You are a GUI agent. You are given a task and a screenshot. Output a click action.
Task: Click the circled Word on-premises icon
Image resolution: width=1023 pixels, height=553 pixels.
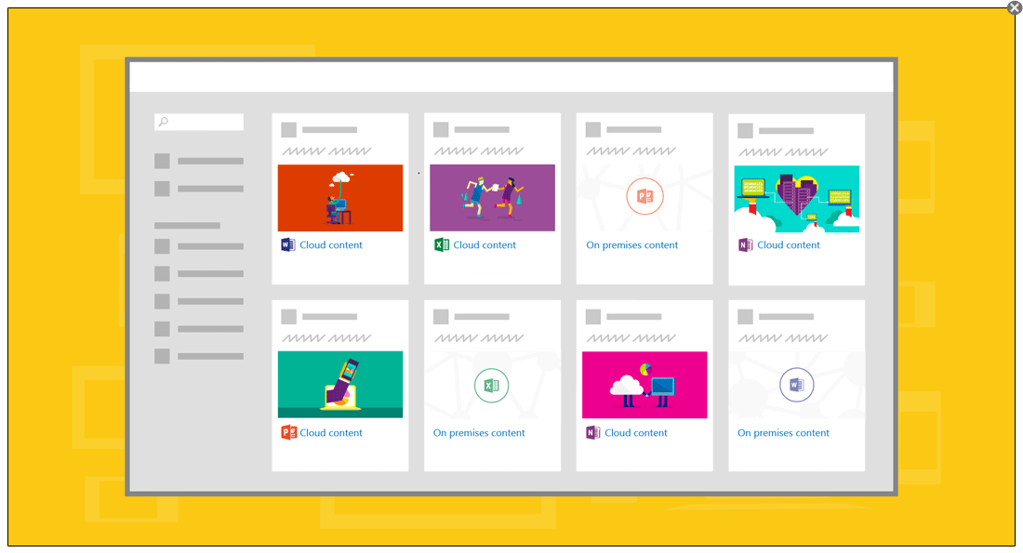797,385
